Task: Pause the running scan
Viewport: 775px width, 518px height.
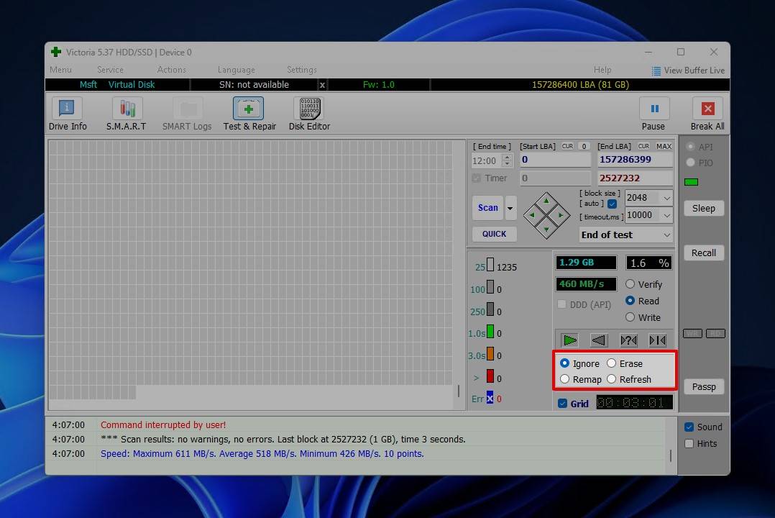Action: tap(654, 114)
